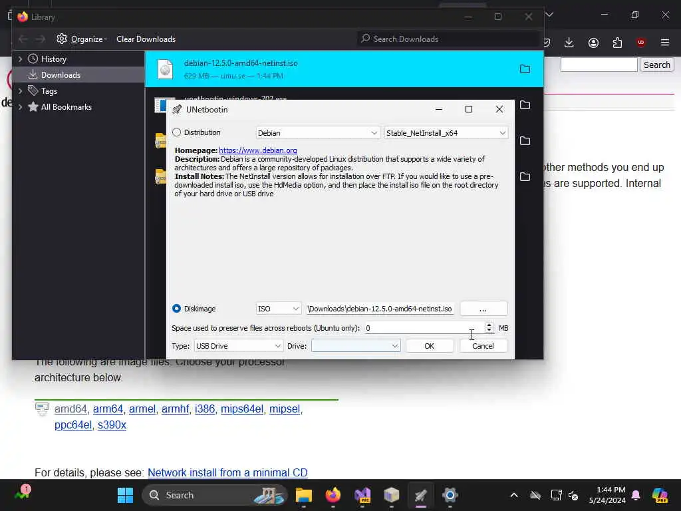Click the disk image file path field
681x511 pixels.
pyautogui.click(x=380, y=309)
